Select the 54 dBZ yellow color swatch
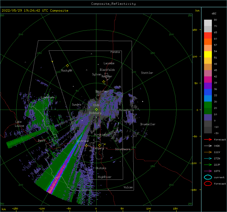Viewport: 227px width, 212px height. (x=208, y=54)
